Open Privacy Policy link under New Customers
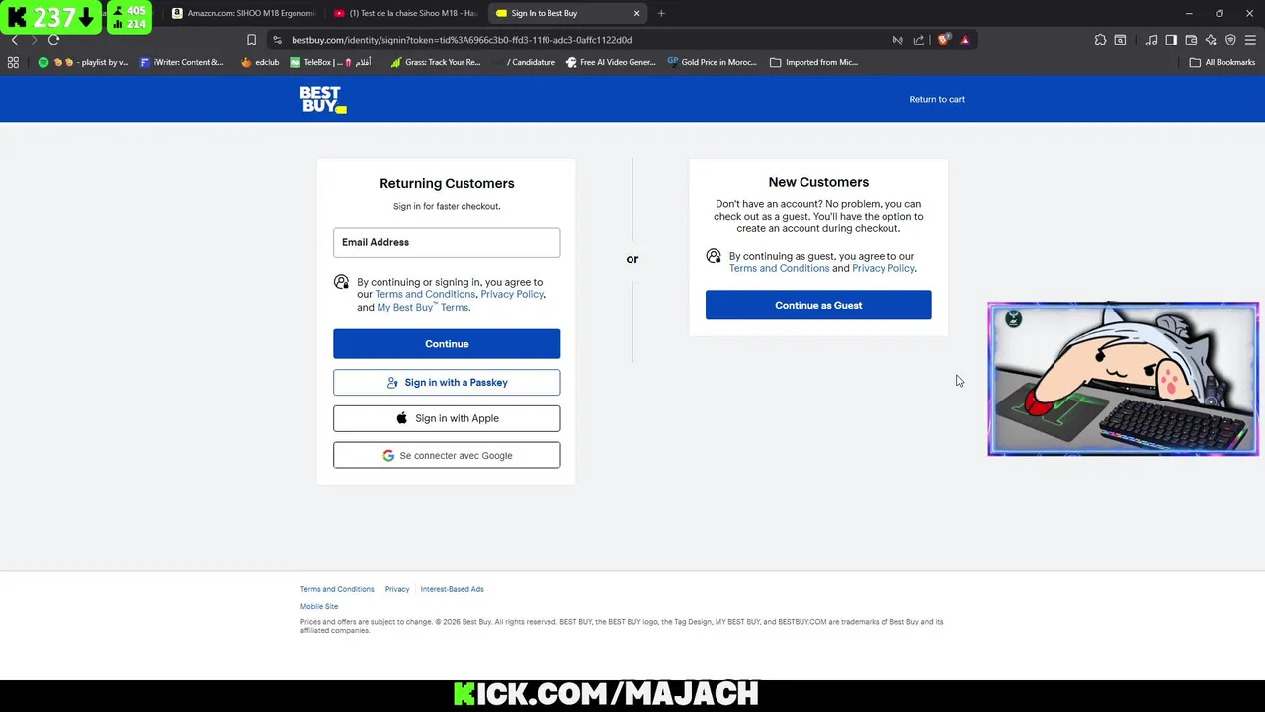Image resolution: width=1265 pixels, height=712 pixels. click(x=884, y=268)
